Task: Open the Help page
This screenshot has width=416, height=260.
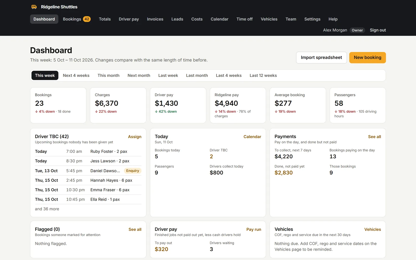Action: pos(333,19)
